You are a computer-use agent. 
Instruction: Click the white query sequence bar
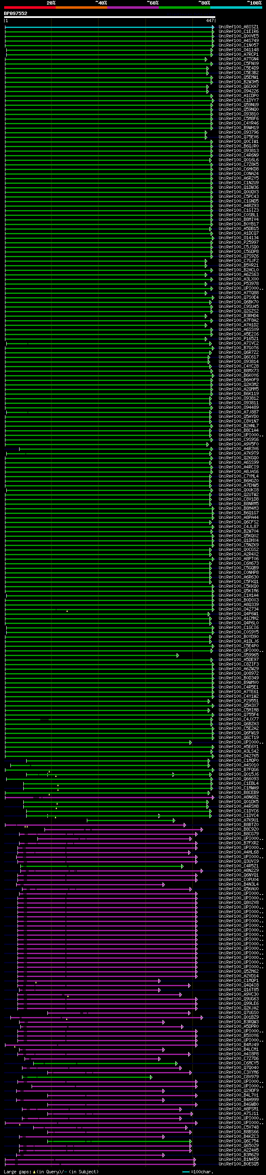[x=110, y=18]
